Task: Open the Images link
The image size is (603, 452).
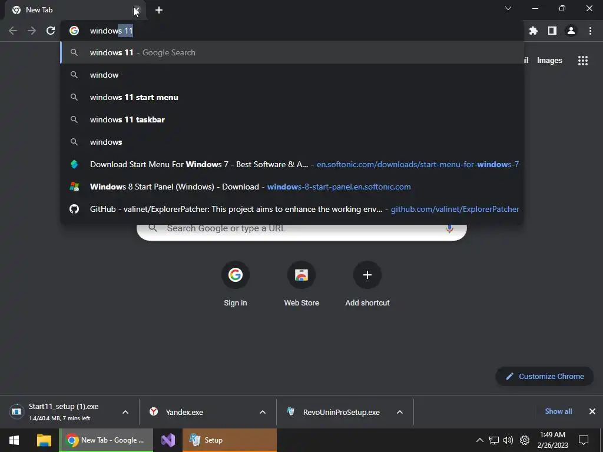Action: coord(549,61)
